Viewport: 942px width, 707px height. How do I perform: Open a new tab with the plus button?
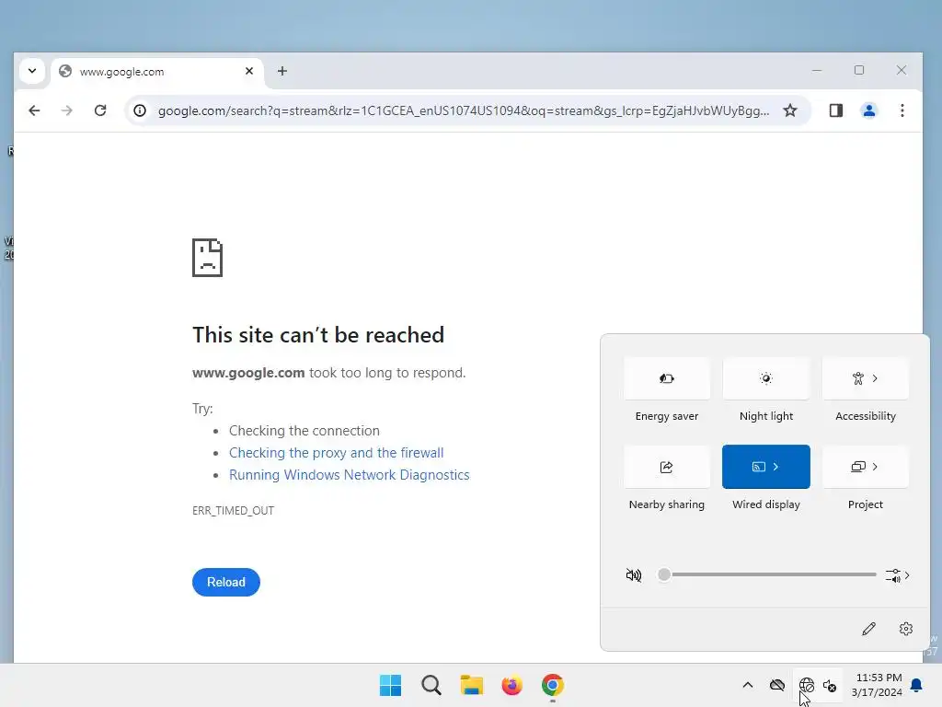(281, 71)
